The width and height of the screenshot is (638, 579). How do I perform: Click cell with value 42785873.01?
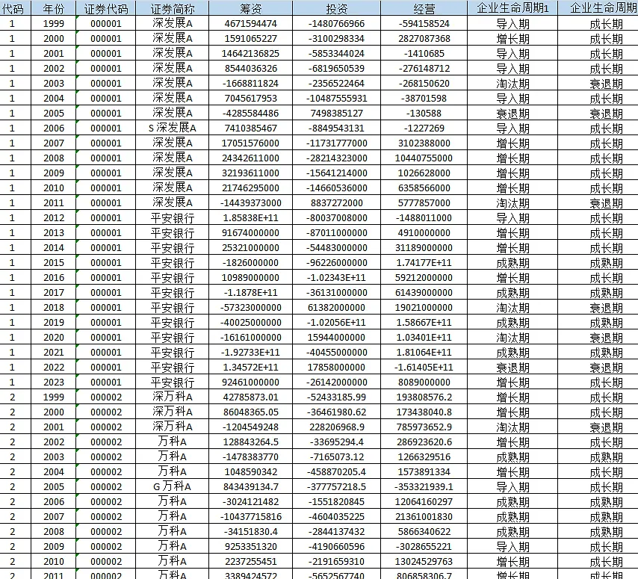tap(251, 397)
